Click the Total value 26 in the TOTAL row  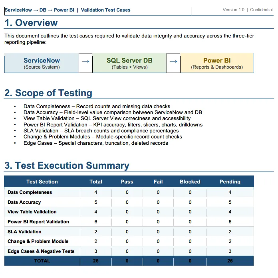[96, 261]
